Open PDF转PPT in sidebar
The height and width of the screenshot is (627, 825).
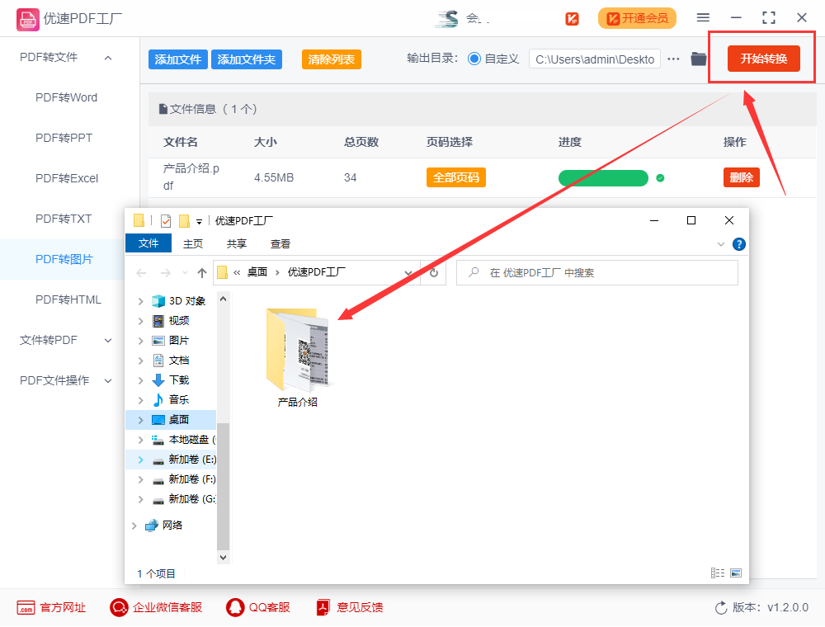coord(64,138)
